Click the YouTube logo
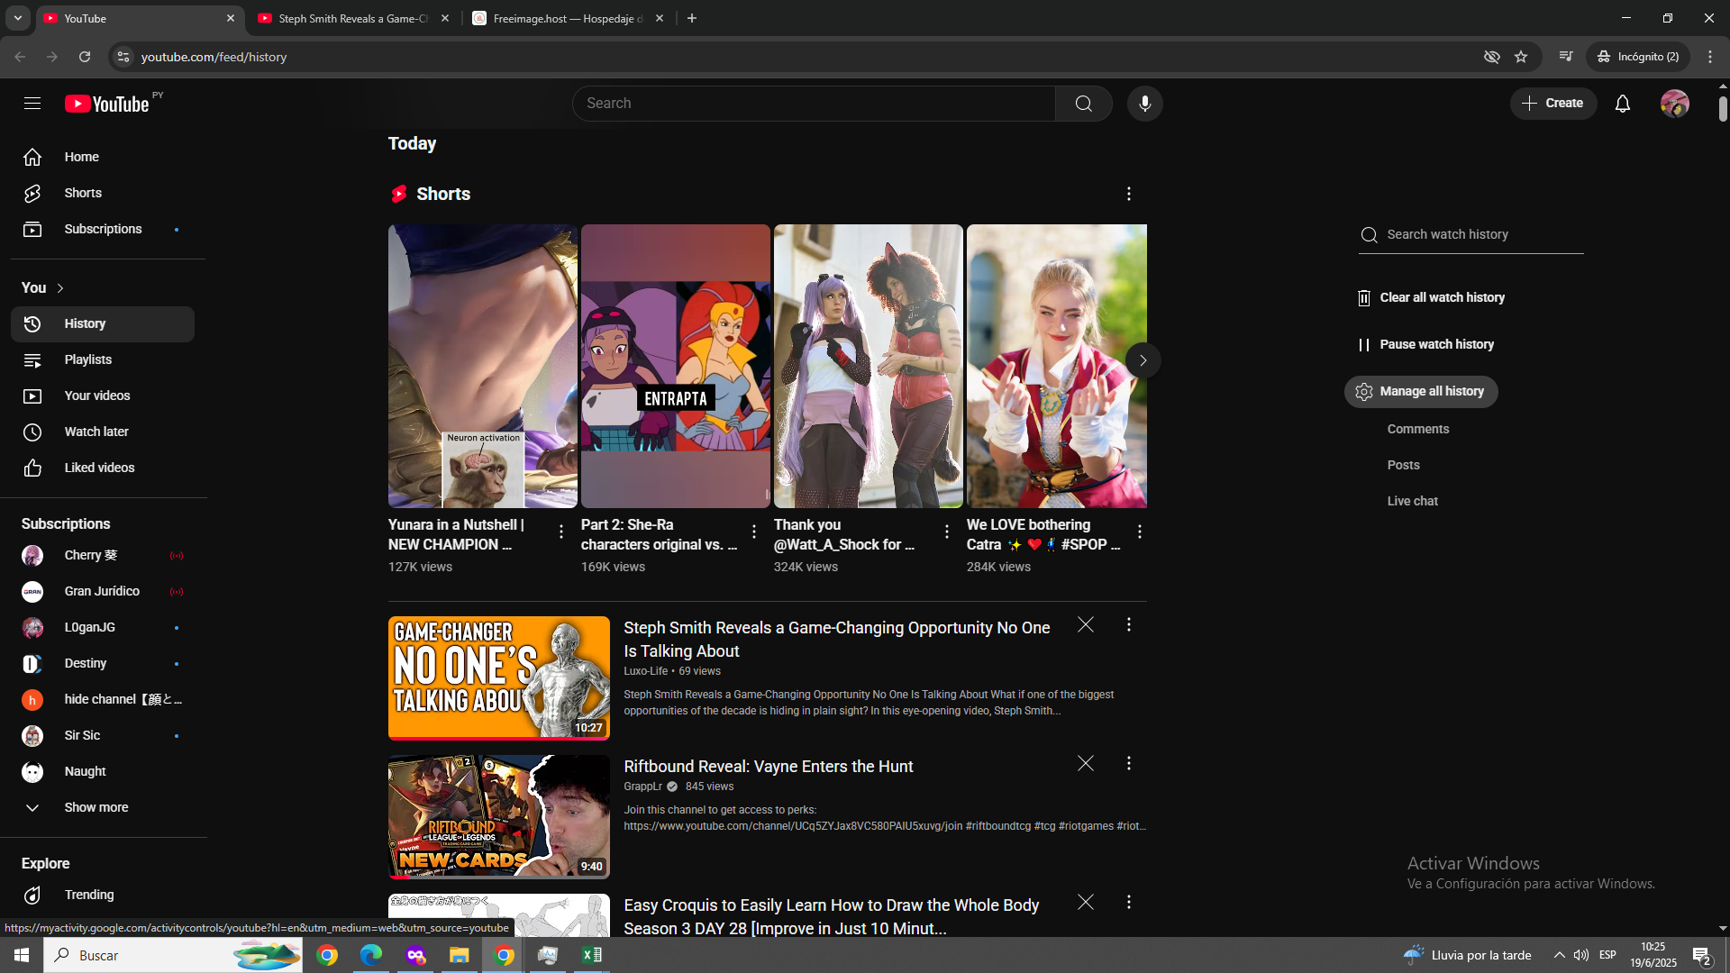The width and height of the screenshot is (1730, 973). [x=107, y=104]
